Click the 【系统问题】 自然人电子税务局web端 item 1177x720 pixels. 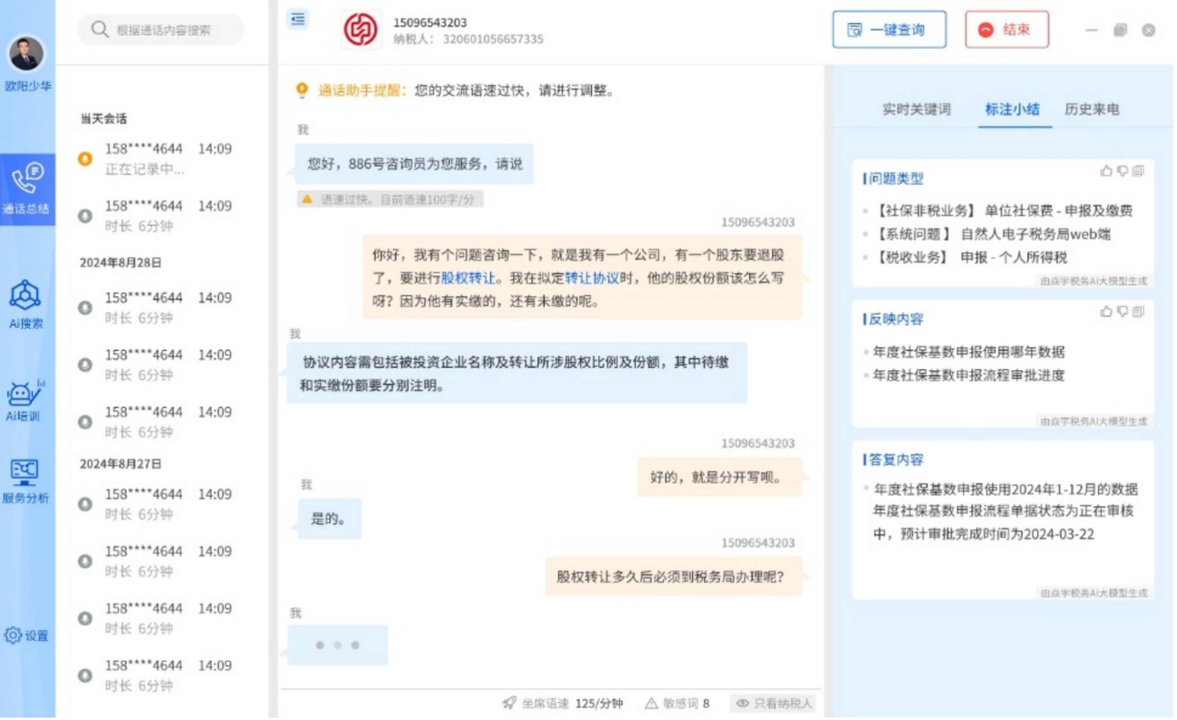(x=991, y=234)
